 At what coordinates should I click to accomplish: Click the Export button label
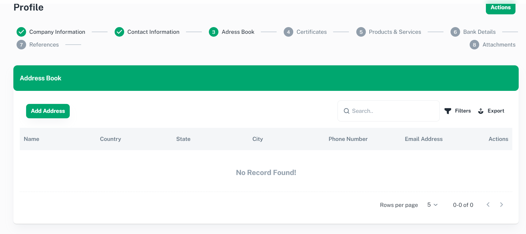[x=496, y=111]
